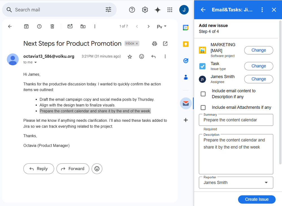Click Create Issue button
The image size is (282, 206).
(x=257, y=199)
